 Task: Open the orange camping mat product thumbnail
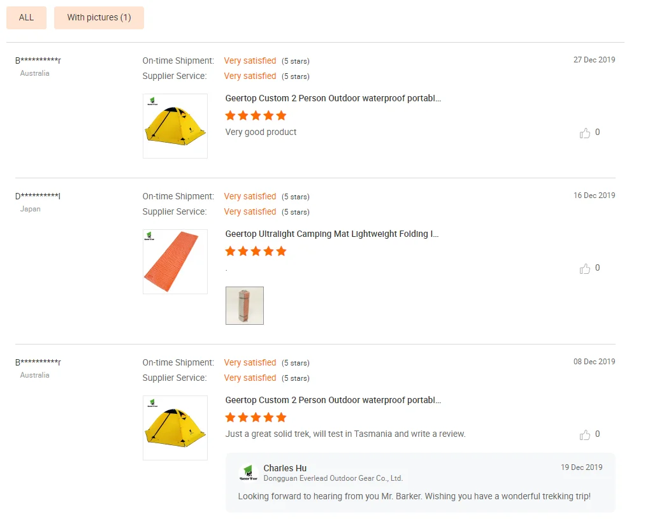click(x=175, y=262)
